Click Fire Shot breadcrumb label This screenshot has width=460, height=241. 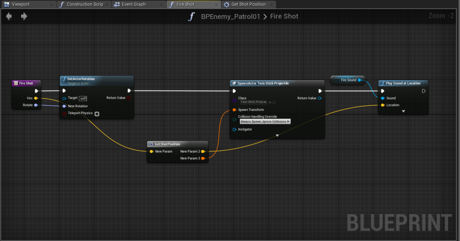pos(284,17)
